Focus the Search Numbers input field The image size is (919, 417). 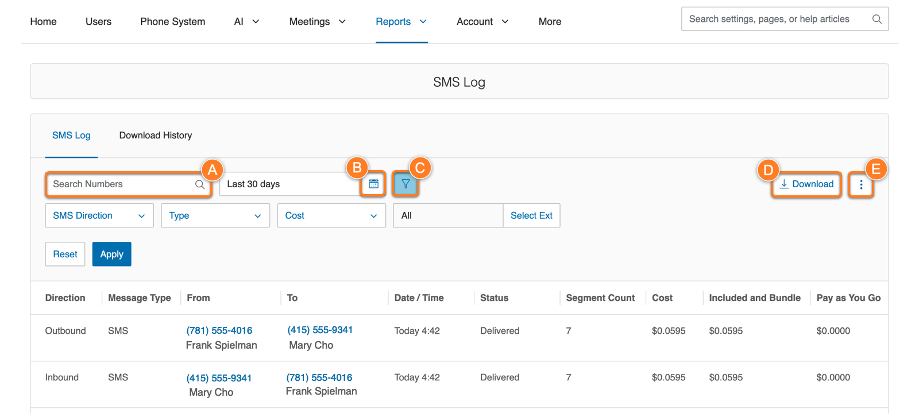(121, 184)
